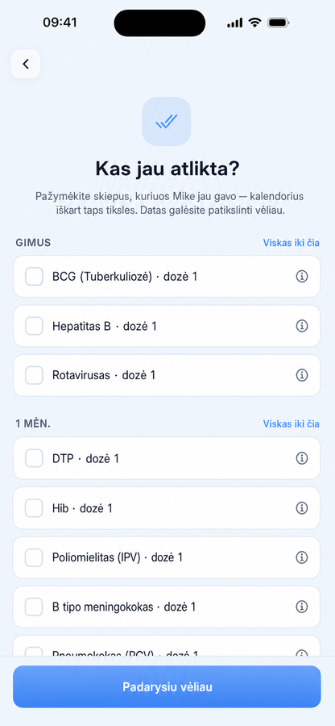Viewport: 335px width, 726px height.
Task: Open info icon for Hepatitas B
Action: click(302, 326)
